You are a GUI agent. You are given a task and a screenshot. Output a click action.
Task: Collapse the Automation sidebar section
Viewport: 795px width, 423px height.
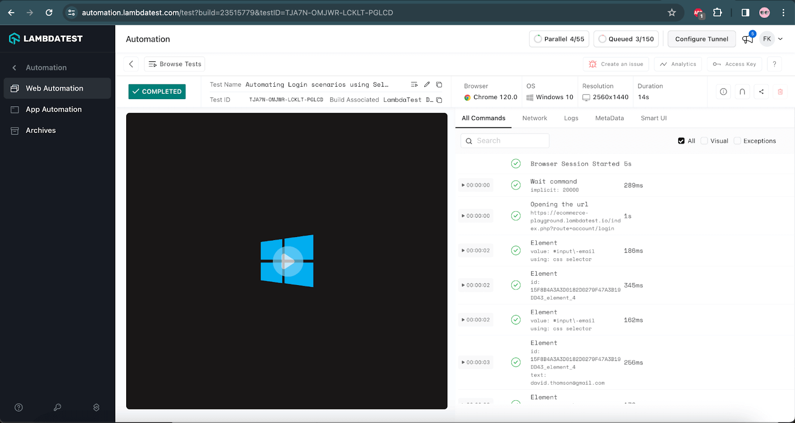click(14, 68)
